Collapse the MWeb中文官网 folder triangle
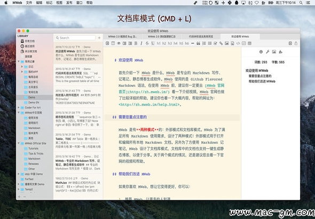Image resolution: width=315 pixels, height=219 pixels. (x=19, y=112)
